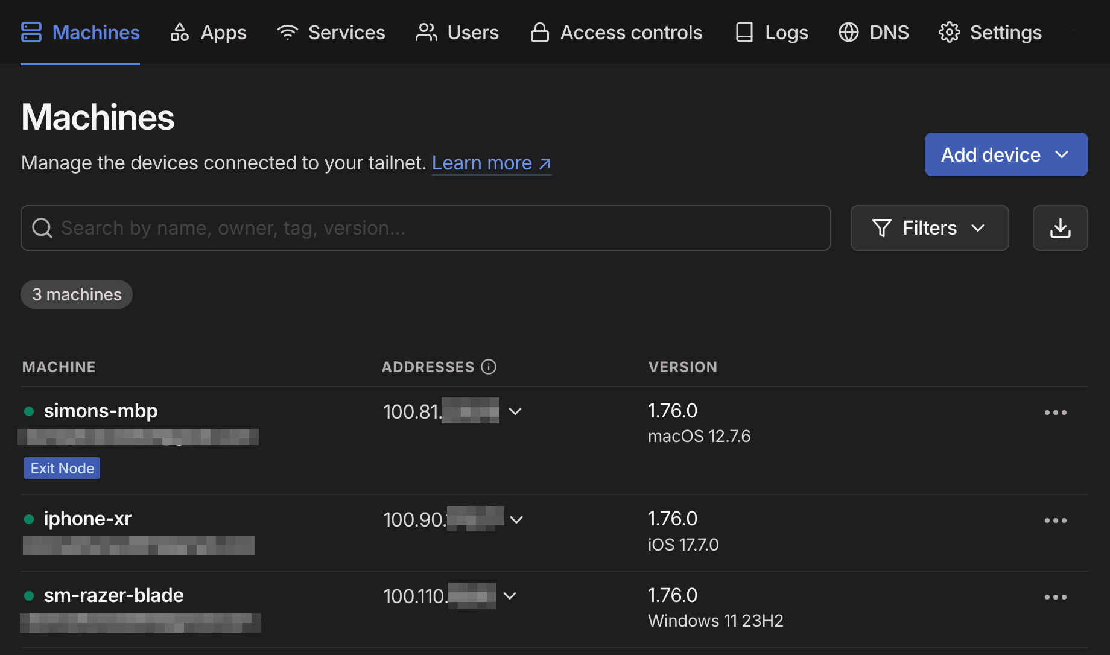This screenshot has height=655, width=1110.
Task: Open the three-dot menu for iphone-xr
Action: 1055,521
